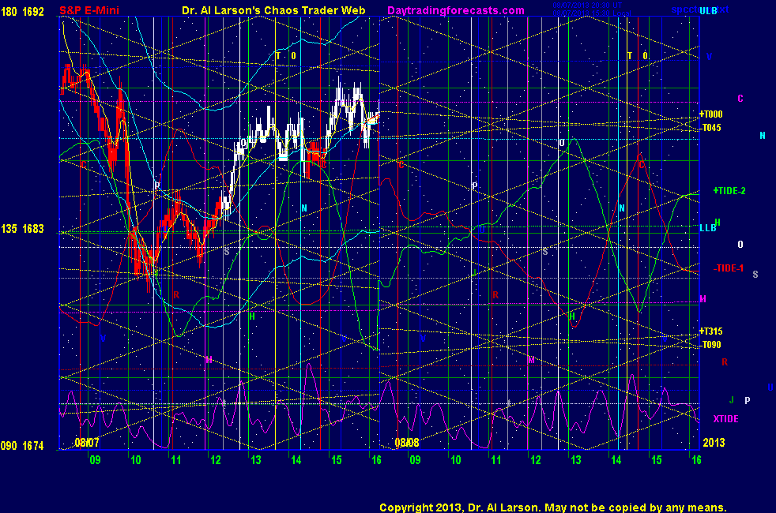Select the red -TIDE-1 legend label

tap(729, 268)
